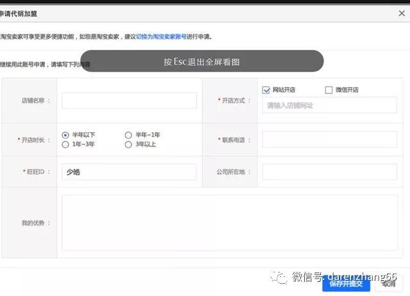
Task: Close the 申请代销加盟 dialog with X
Action: [x=401, y=13]
